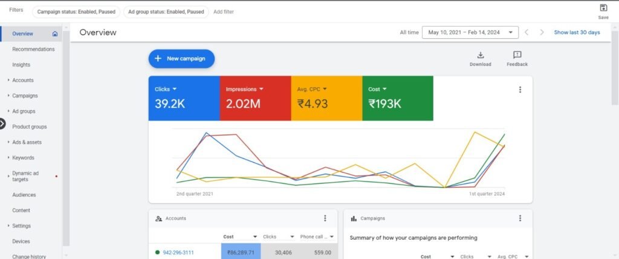Select the green Cost metric tile
619x259 pixels.
pos(398,98)
